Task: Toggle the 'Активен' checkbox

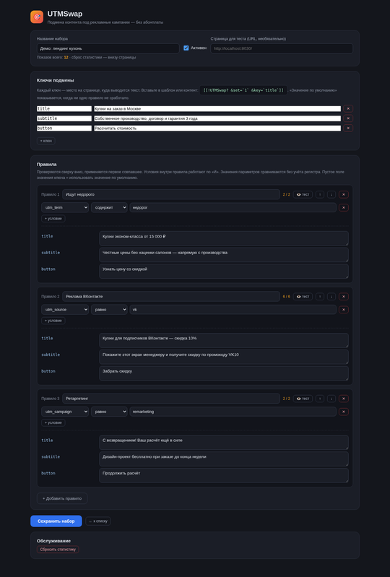Action: pyautogui.click(x=186, y=48)
